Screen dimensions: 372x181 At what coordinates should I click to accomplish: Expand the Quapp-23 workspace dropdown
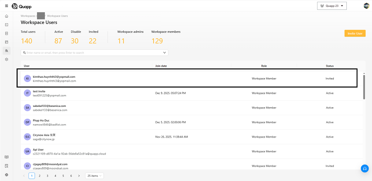(331, 6)
